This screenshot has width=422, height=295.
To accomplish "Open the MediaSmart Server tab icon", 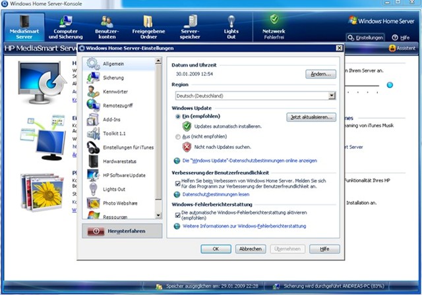I will (24, 21).
